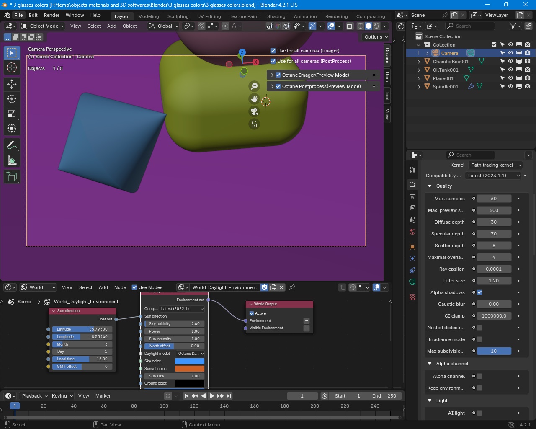536x429 pixels.
Task: Switch to the Modeling workspace tab
Action: 149,16
